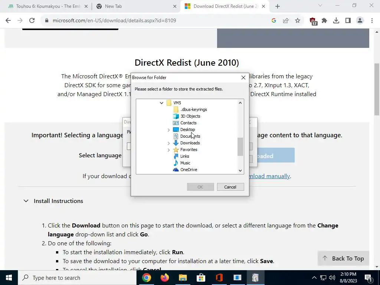Open the profile avatar menu
Viewport: 380px width, 285px height.
click(x=360, y=21)
